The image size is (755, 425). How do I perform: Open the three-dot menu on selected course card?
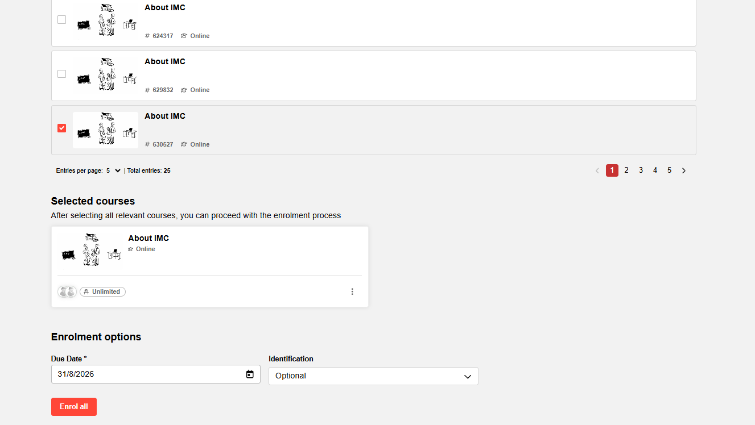click(352, 291)
